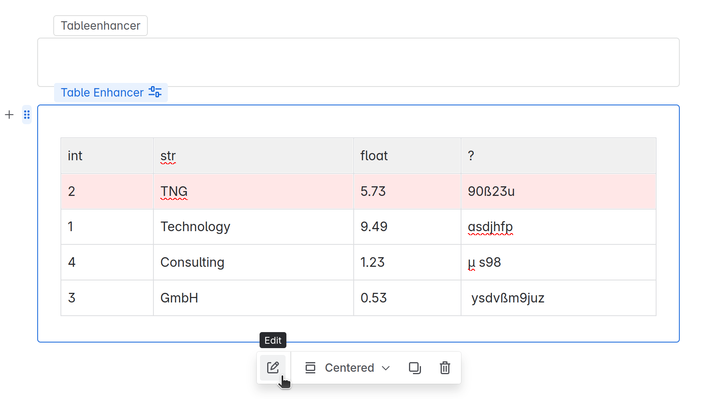Viewport: 719px width, 399px height.
Task: Click the plus insert icon
Action: 9,115
